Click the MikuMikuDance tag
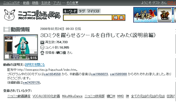The height and width of the screenshot is (102, 176). click(72, 96)
